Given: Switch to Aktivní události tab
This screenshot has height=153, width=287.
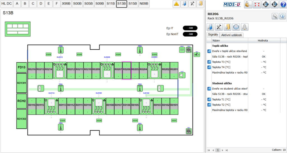Looking at the screenshot, I should tap(232, 35).
